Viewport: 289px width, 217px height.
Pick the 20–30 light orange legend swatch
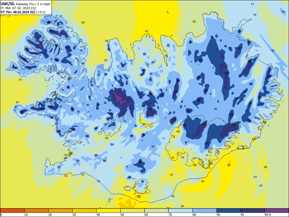point(60,211)
